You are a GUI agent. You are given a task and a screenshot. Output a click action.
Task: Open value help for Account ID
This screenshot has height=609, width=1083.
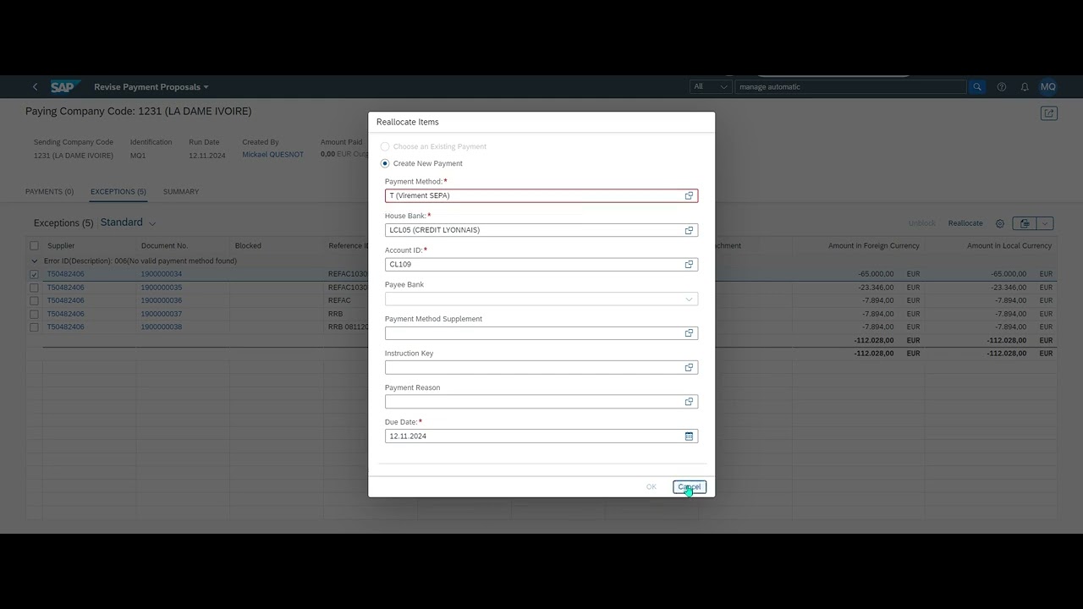coord(689,265)
